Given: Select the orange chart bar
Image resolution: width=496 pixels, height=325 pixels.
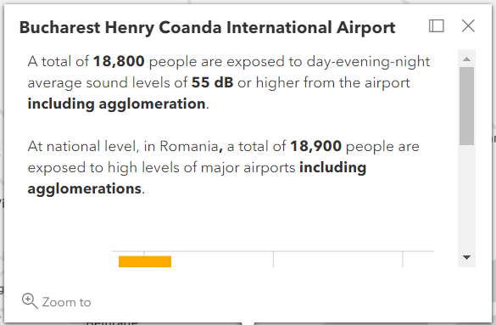Looking at the screenshot, I should (145, 261).
